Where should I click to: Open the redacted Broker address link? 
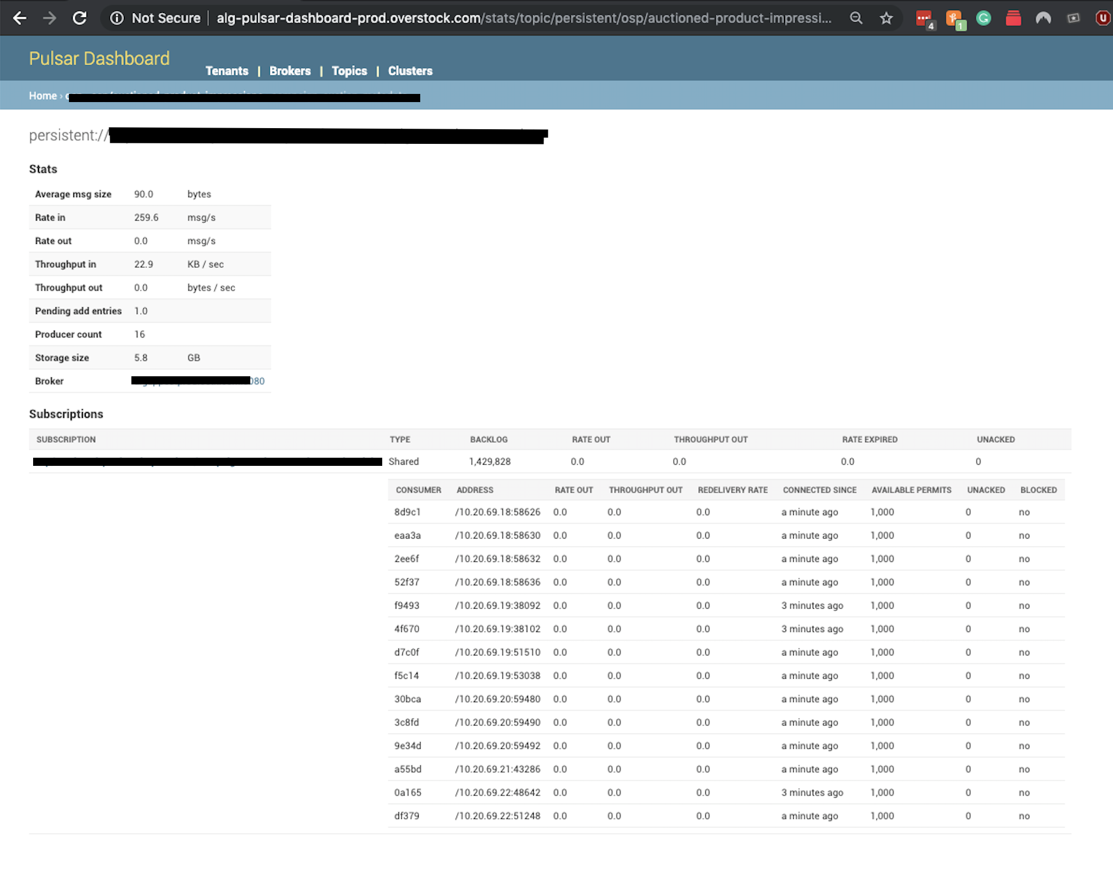click(x=198, y=381)
